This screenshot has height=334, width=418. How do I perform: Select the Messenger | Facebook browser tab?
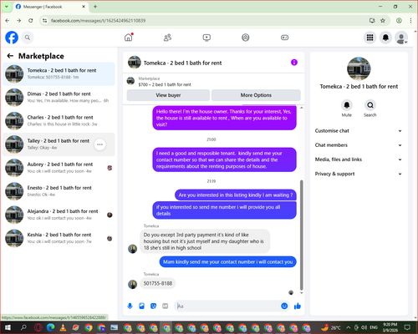[50, 7]
